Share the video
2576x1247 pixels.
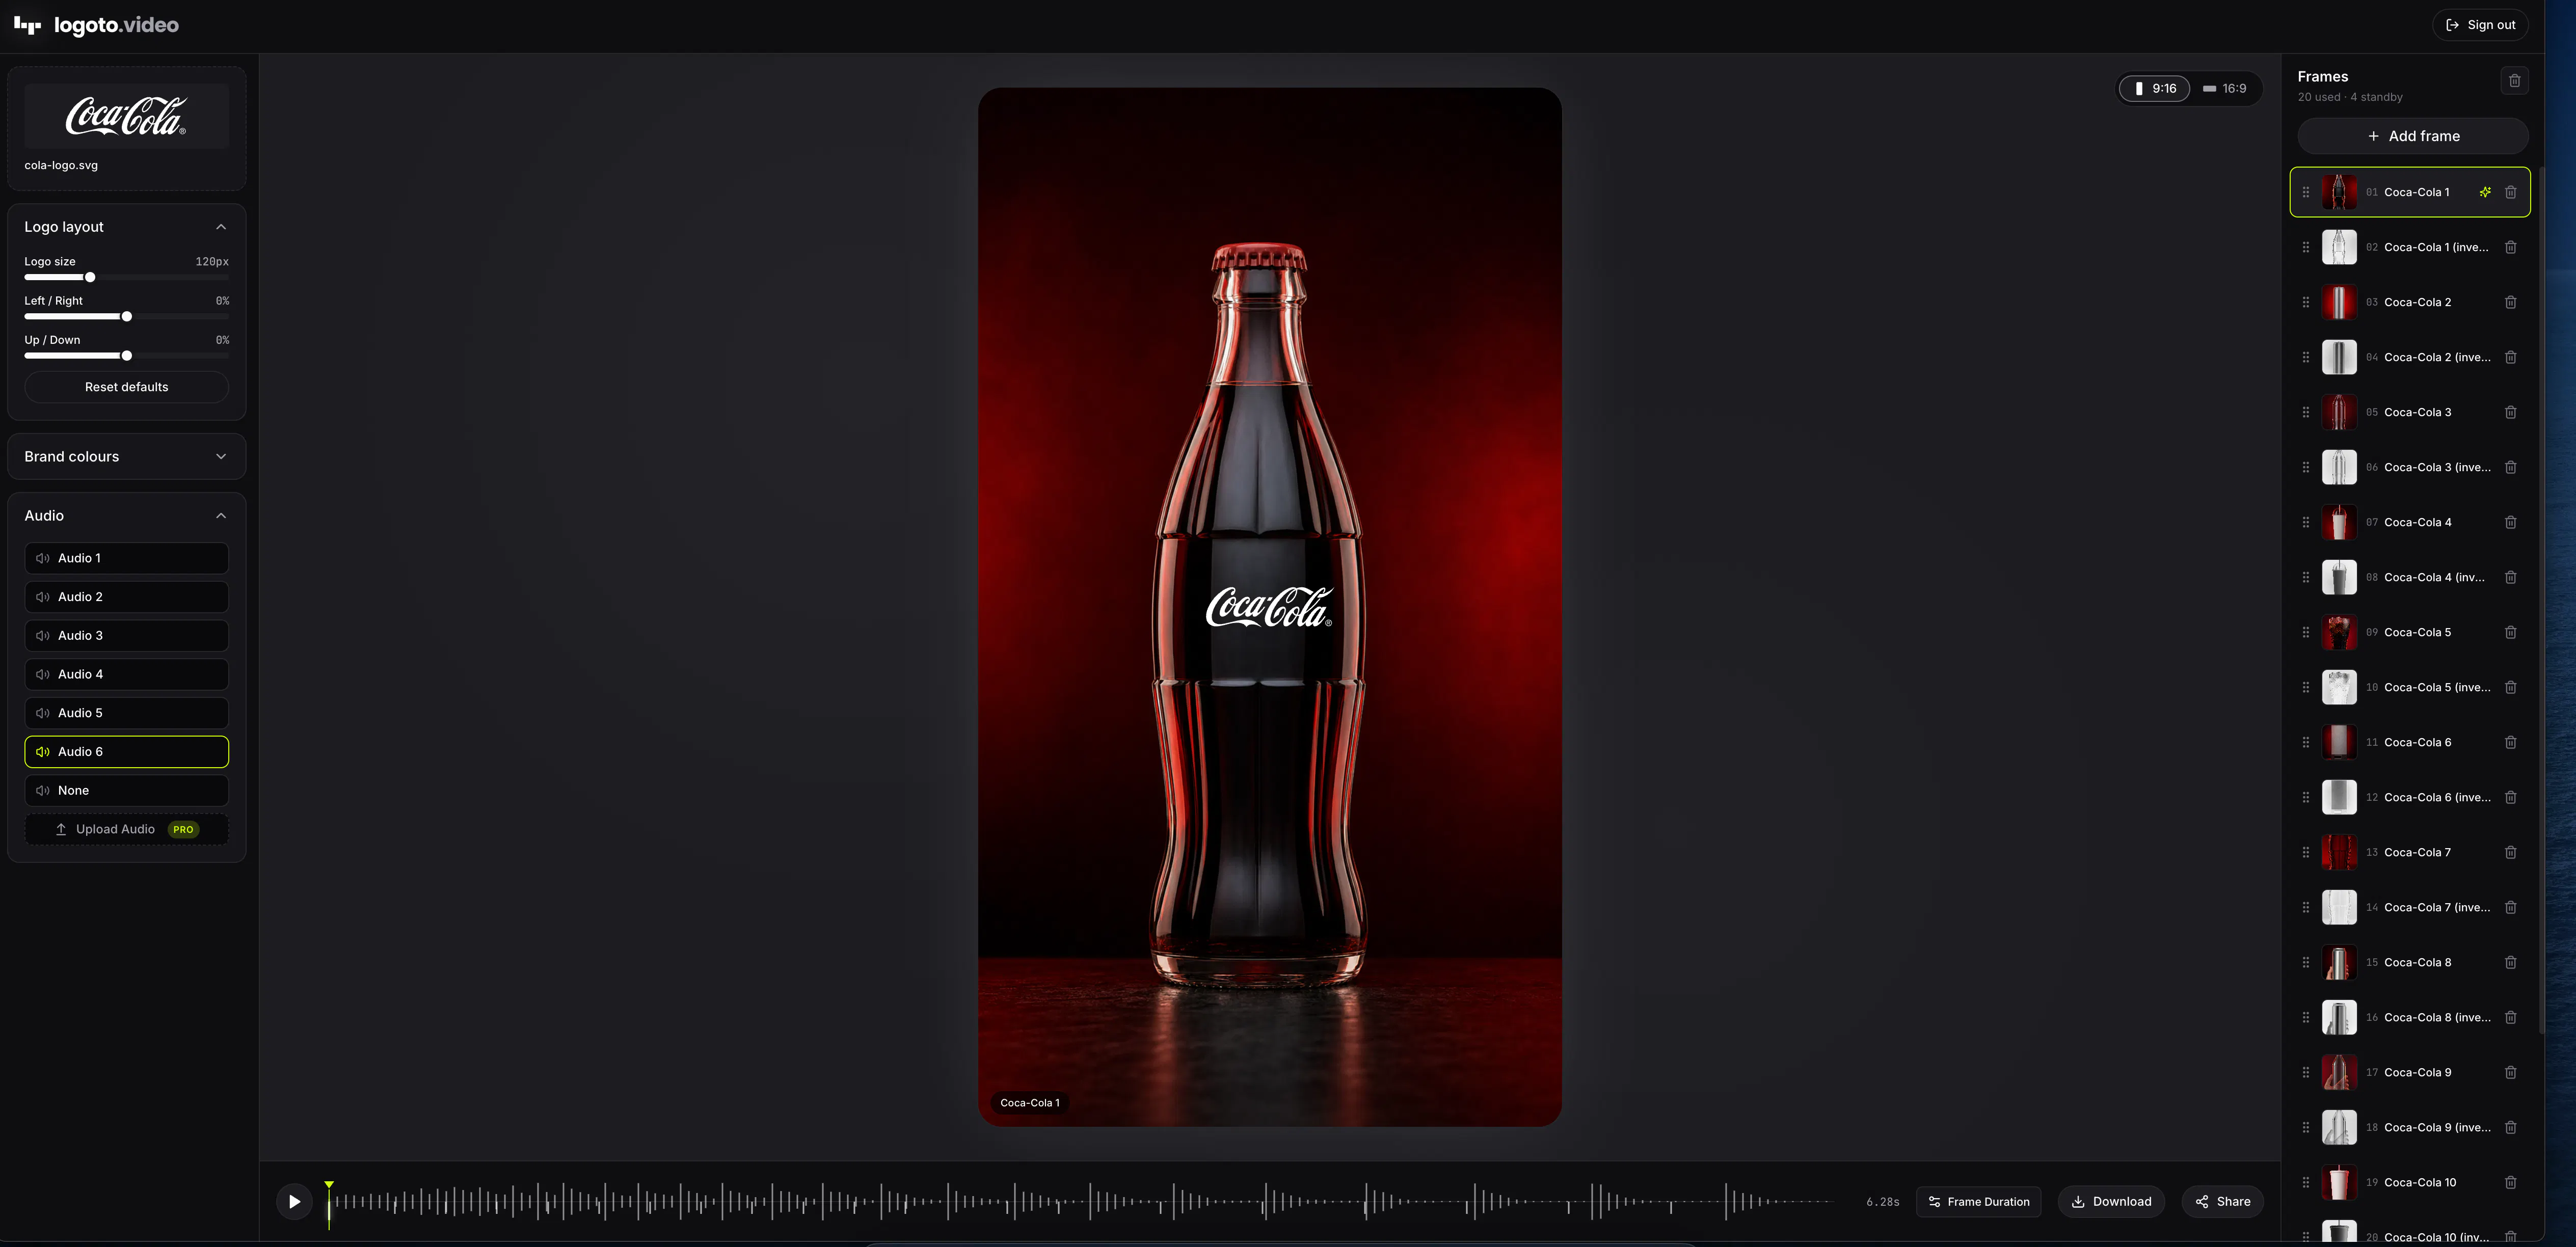point(2223,1202)
